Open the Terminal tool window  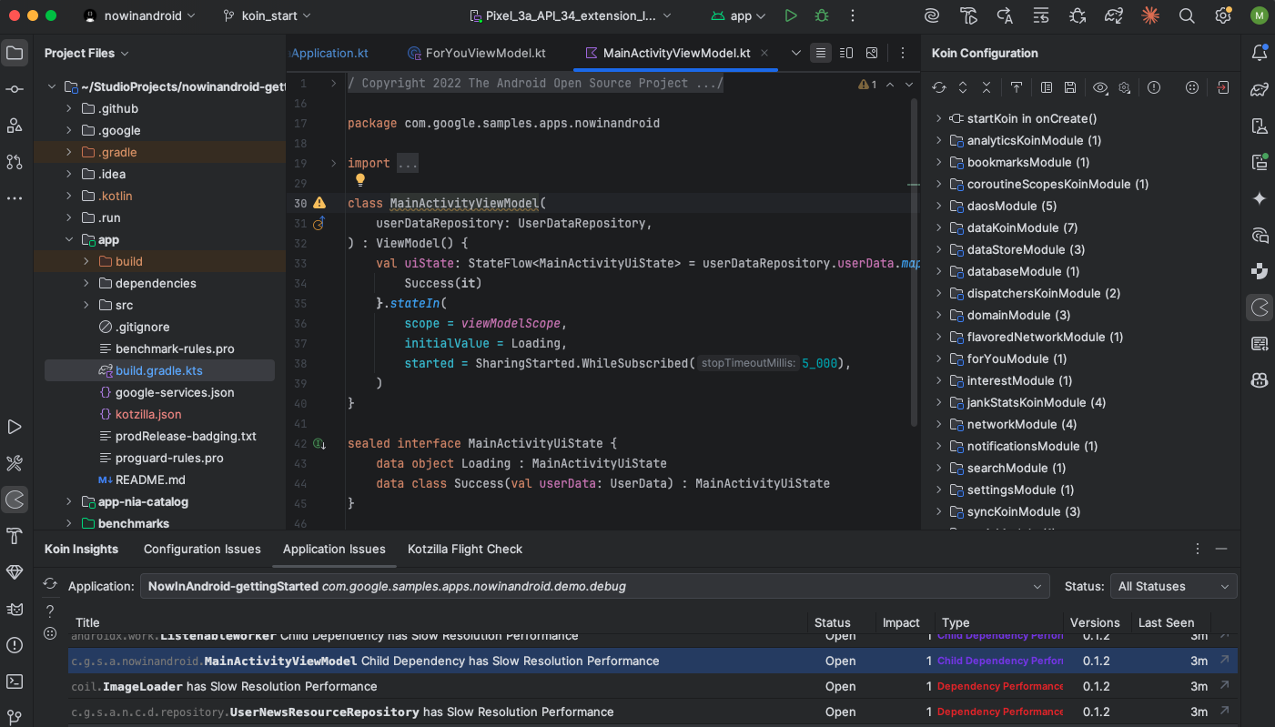pyautogui.click(x=15, y=682)
